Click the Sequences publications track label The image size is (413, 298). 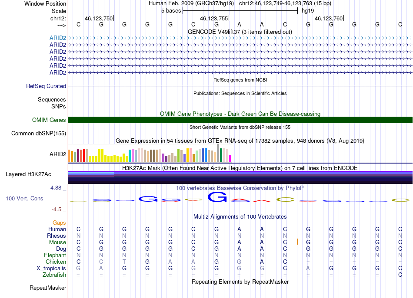pos(52,99)
